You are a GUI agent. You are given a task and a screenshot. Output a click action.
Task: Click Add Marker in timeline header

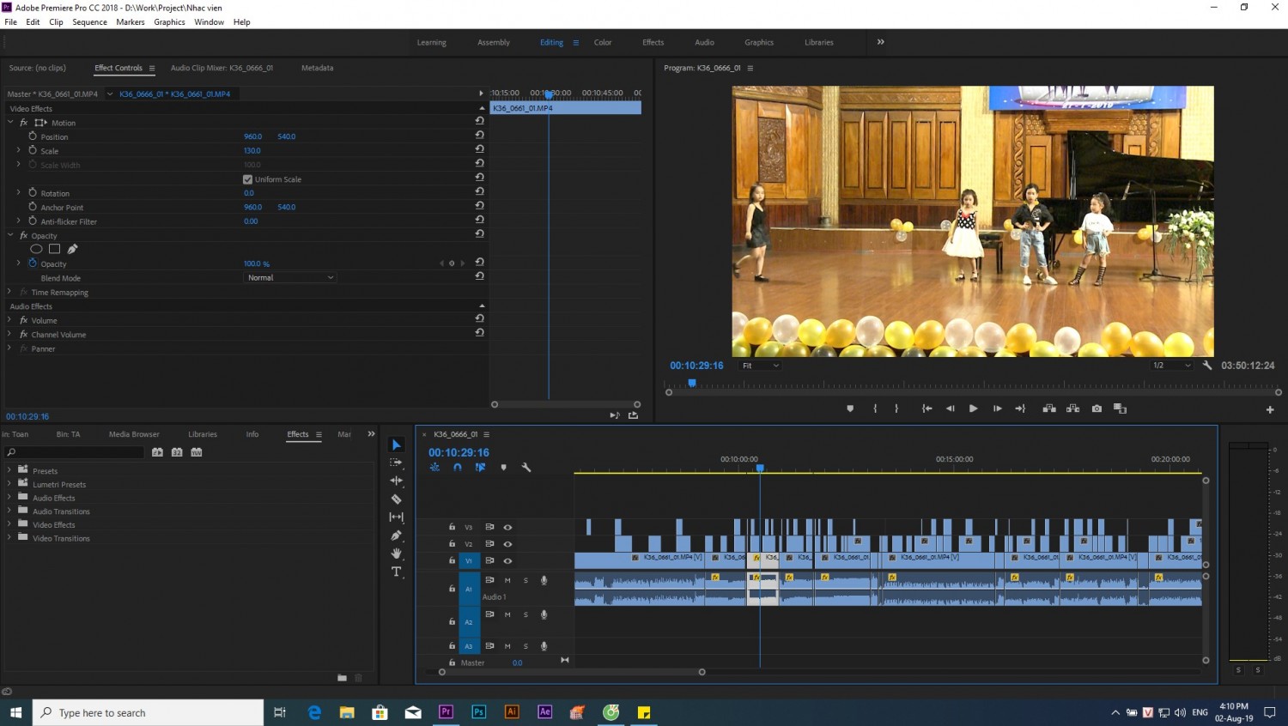[x=503, y=468]
